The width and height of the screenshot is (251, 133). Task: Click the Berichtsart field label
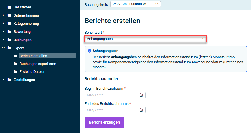[93, 33]
